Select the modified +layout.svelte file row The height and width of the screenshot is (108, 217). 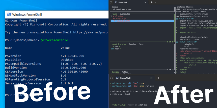point(142,21)
